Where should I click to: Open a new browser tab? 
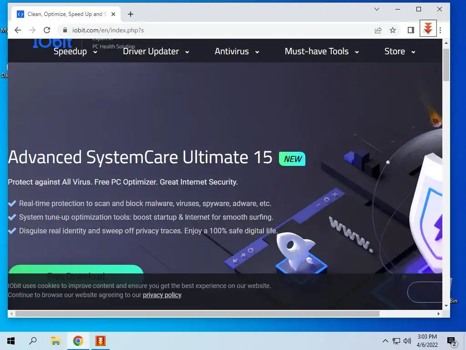click(x=131, y=14)
